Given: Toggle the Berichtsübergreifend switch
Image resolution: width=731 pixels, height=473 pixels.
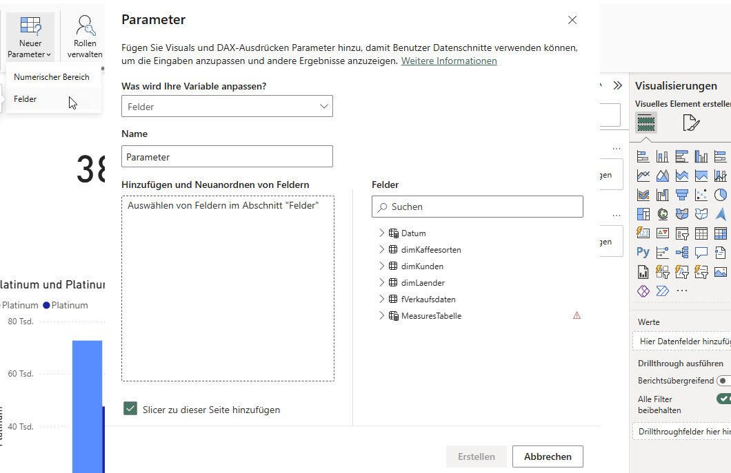Looking at the screenshot, I should (x=723, y=380).
